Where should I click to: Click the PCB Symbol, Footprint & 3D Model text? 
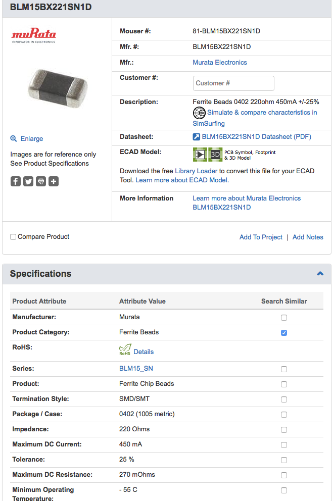(x=250, y=155)
